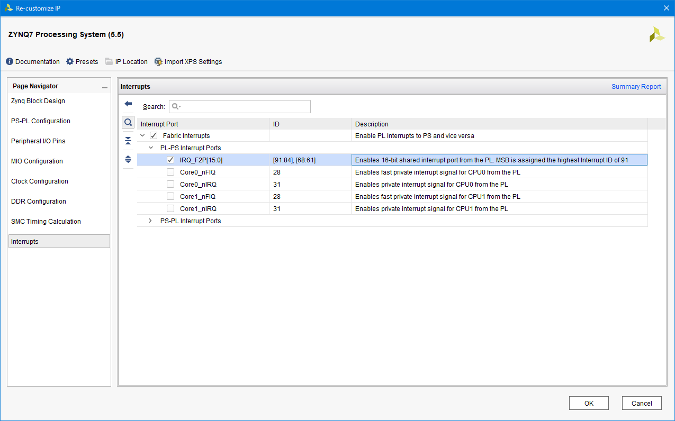675x421 pixels.
Task: Click the ID cell "[91:84], [68:61]"
Action: coord(294,160)
